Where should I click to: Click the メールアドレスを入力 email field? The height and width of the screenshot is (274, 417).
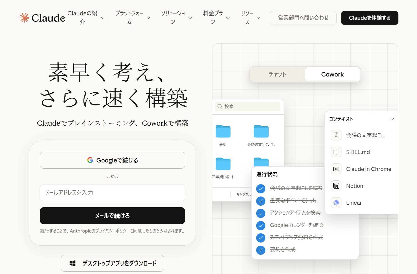tap(112, 193)
